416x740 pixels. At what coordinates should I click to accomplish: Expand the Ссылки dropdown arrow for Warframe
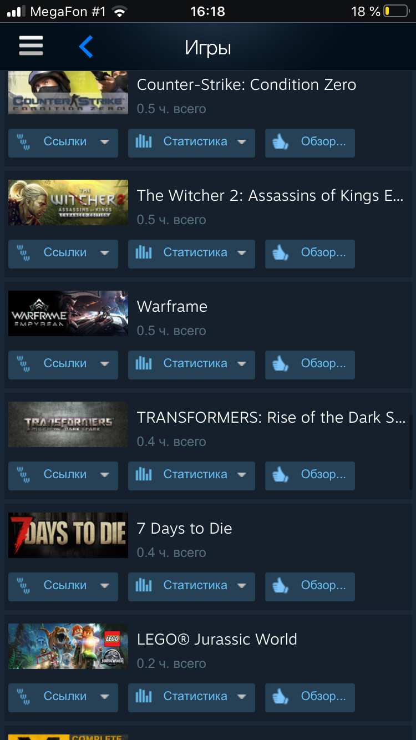[104, 364]
